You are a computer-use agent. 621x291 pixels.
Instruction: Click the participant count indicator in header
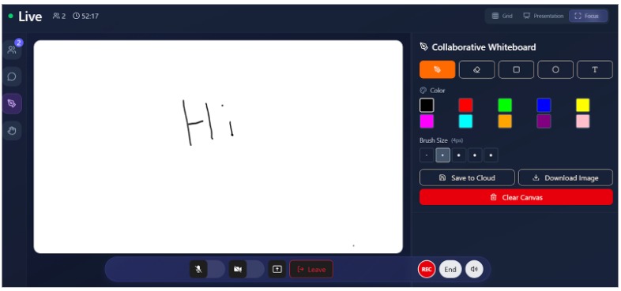(59, 17)
